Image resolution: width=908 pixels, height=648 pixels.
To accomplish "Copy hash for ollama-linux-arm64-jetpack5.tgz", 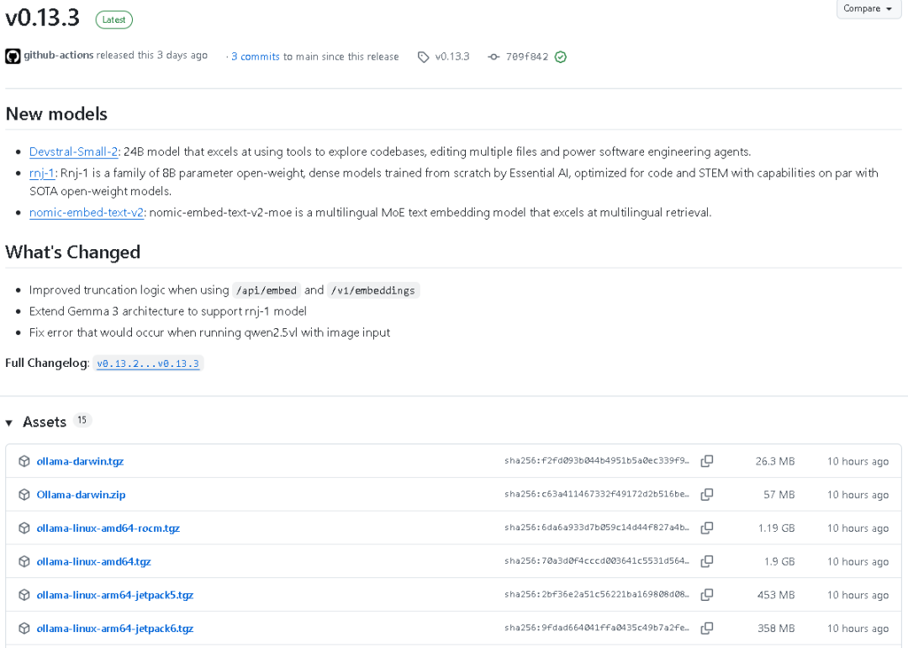I will tap(707, 595).
